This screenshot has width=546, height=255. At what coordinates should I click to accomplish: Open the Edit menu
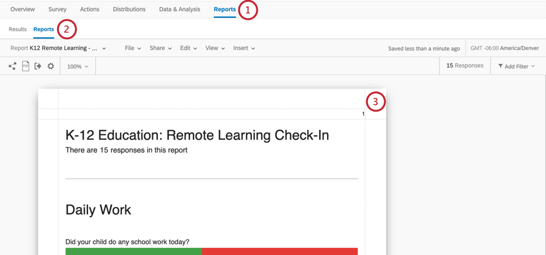[x=189, y=48]
